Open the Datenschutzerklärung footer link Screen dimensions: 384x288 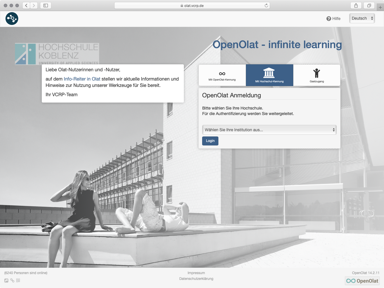(196, 279)
